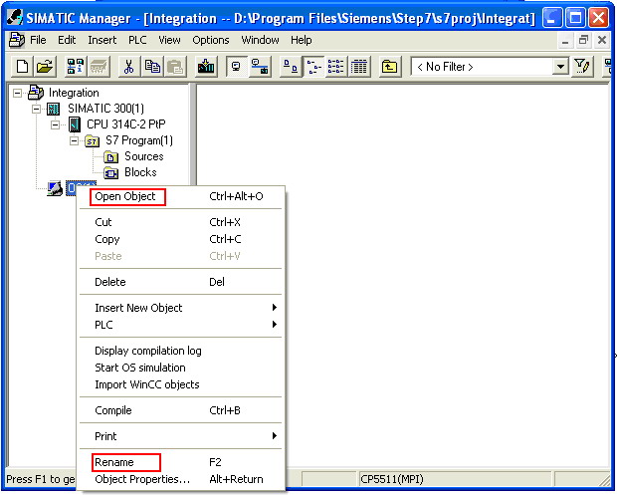
Task: Collapse the S7 Program(1) node
Action: [74, 140]
